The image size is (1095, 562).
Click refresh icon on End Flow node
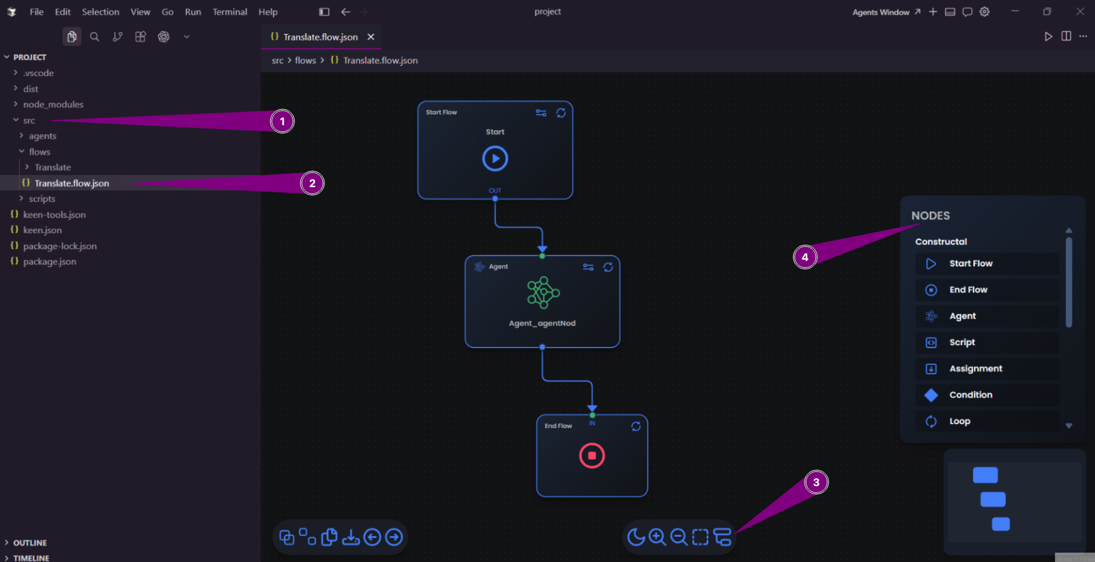[636, 426]
